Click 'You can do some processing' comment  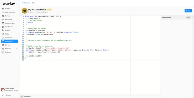click(50, 40)
